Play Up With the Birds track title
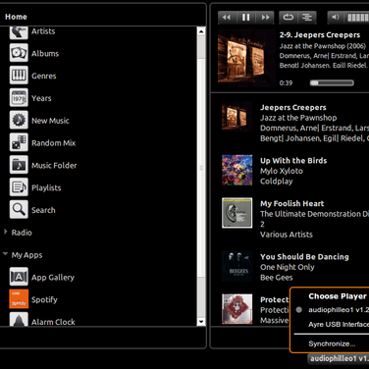The height and width of the screenshot is (369, 369). (293, 161)
